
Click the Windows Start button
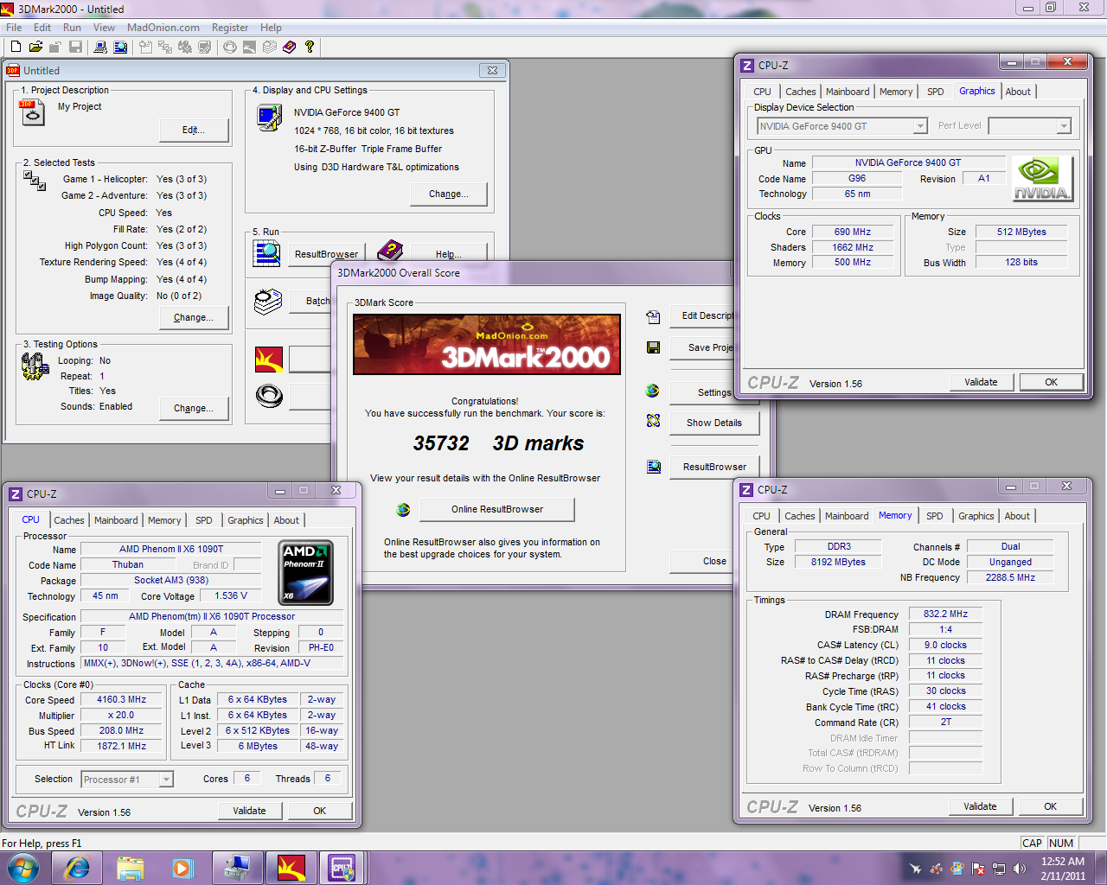click(x=23, y=868)
